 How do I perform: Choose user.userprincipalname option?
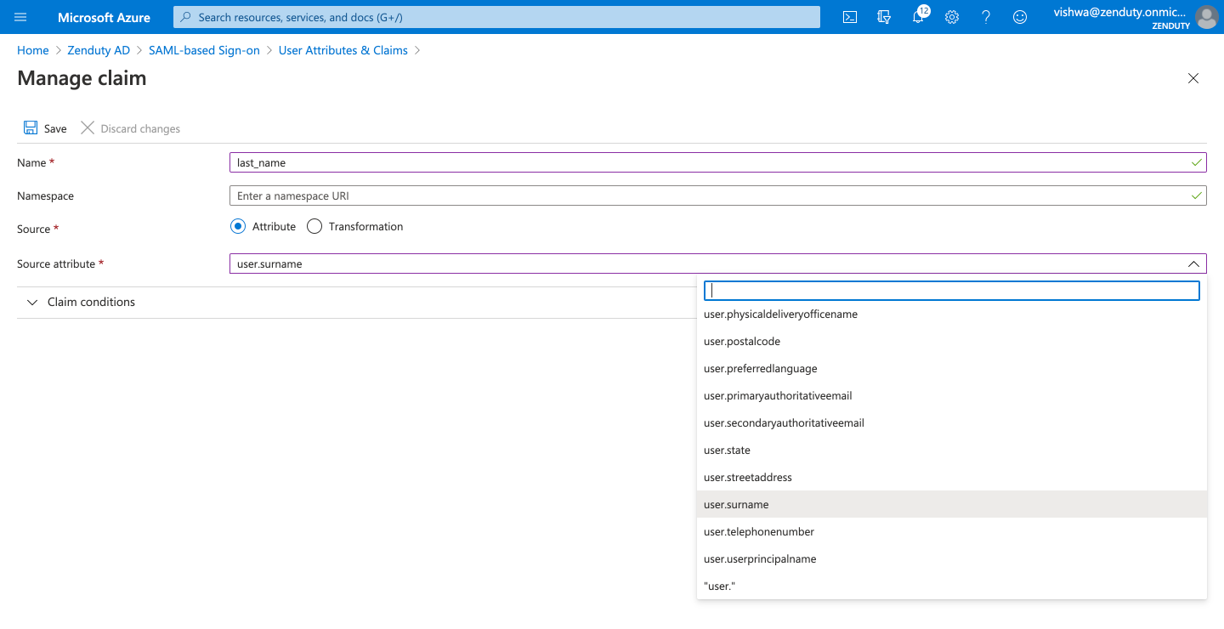952,558
